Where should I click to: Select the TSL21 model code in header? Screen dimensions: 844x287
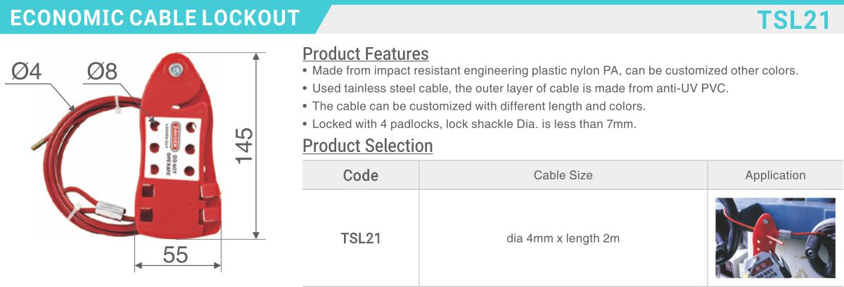tap(793, 20)
